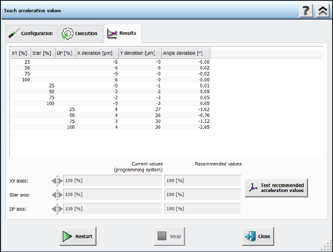Image resolution: width=333 pixels, height=252 pixels.
Task: Open help with the question mark icon
Action: [x=306, y=11]
